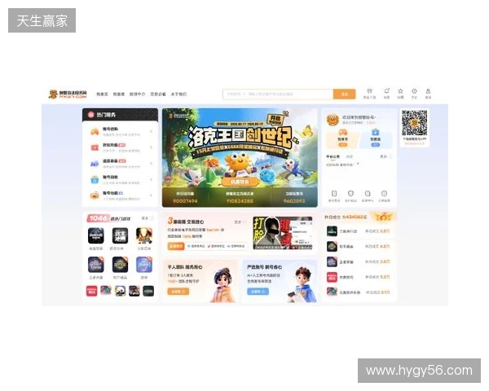Open the red 无畏契约 icon in ranking list
Viewport: 489px width, 391px height.
pyautogui.click(x=332, y=277)
